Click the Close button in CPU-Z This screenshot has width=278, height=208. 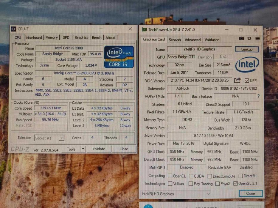click(x=124, y=149)
